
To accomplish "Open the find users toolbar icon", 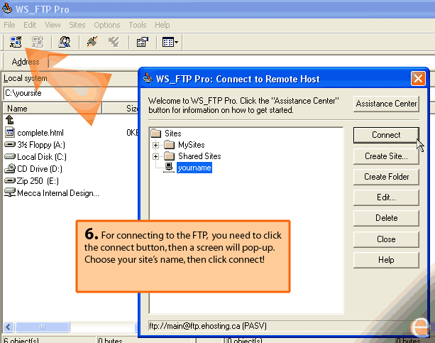I will (x=65, y=42).
